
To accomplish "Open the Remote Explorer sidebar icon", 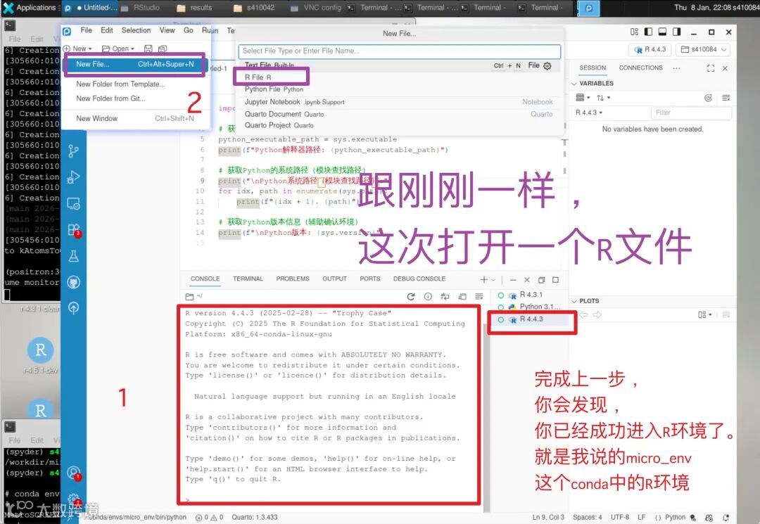I will click(73, 203).
